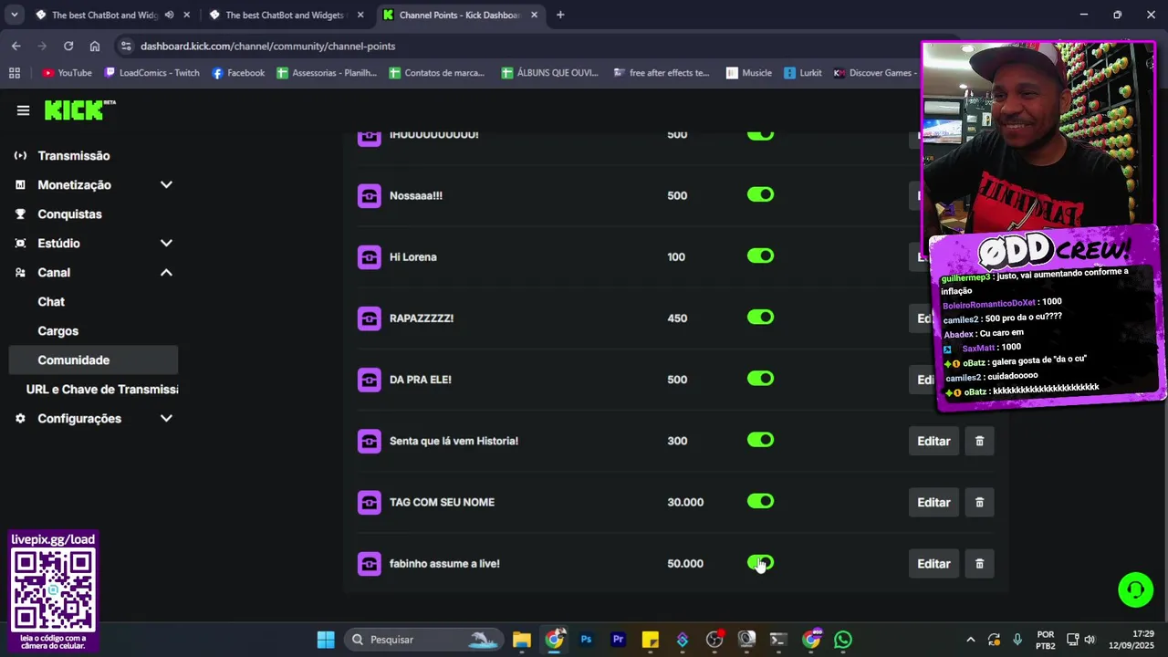Show hidden system tray icons
The height and width of the screenshot is (657, 1168).
point(970,640)
